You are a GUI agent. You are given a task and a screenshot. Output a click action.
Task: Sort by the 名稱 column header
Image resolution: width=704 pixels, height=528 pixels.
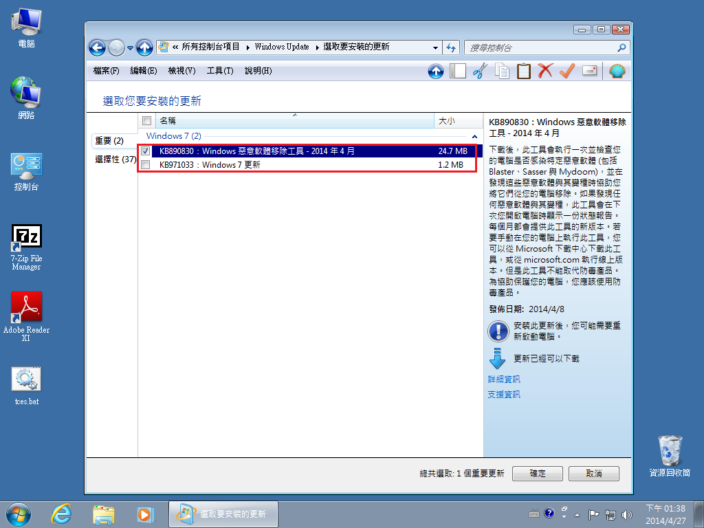pyautogui.click(x=294, y=121)
